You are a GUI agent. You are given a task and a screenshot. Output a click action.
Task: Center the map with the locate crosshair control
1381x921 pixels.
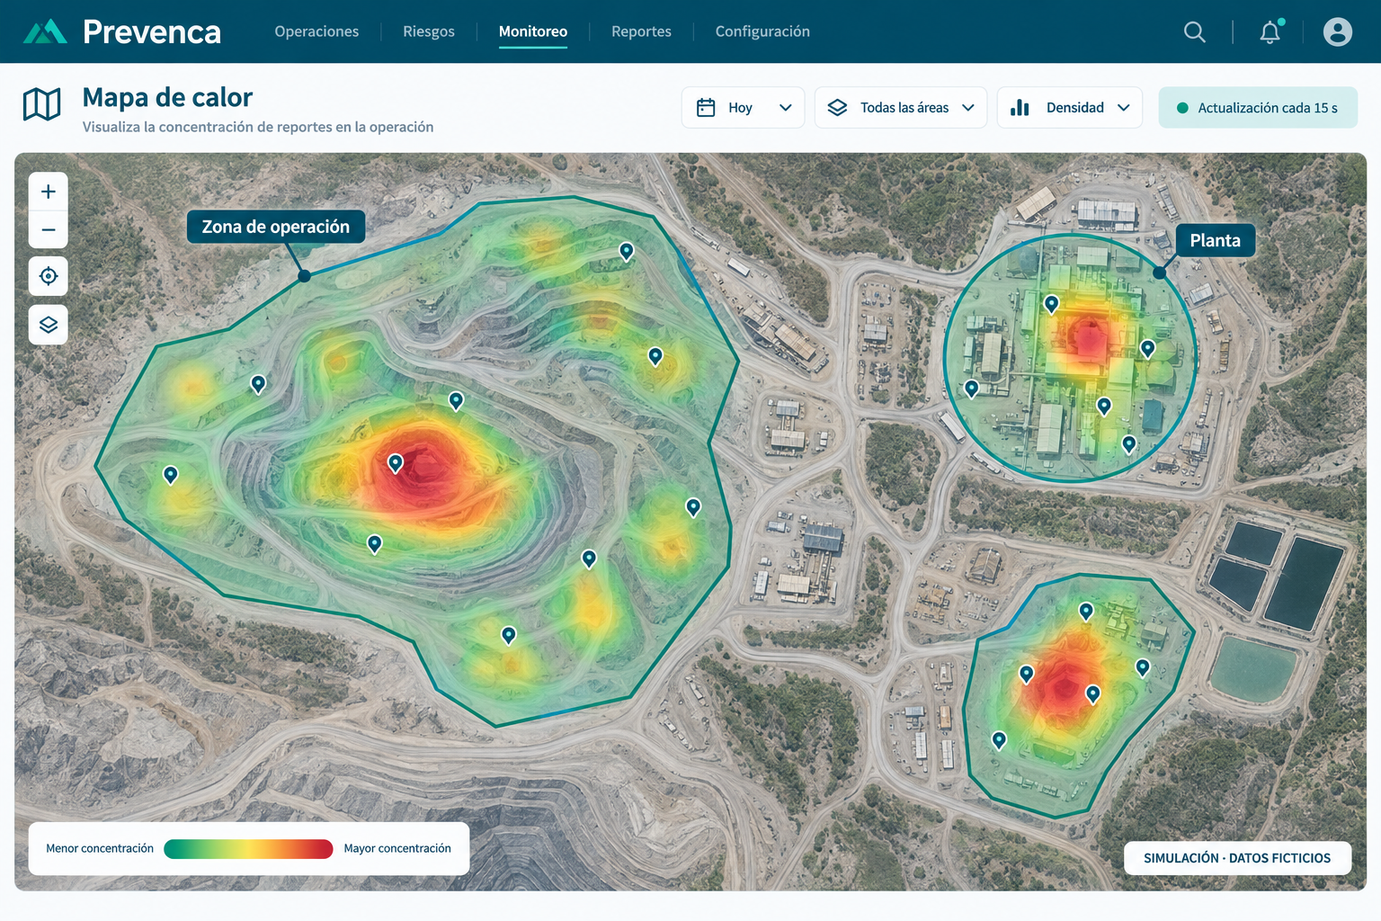coord(49,276)
